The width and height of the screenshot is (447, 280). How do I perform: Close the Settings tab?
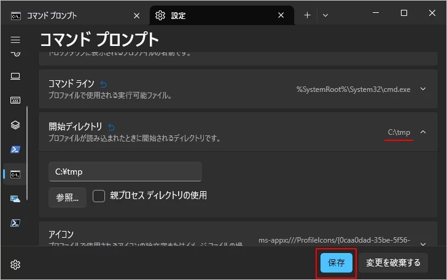[x=281, y=15]
